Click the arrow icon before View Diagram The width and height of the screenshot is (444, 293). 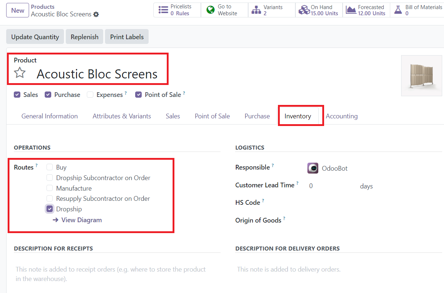pos(56,220)
